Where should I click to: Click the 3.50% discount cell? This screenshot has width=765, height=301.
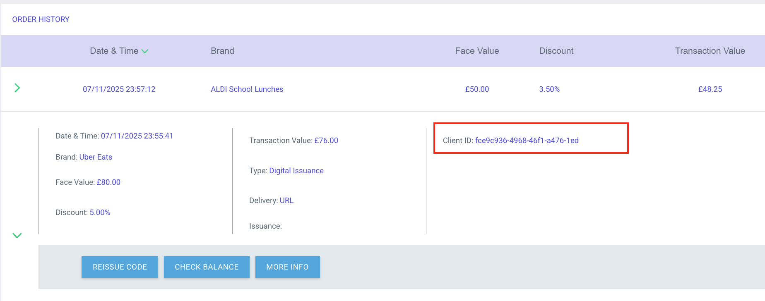point(549,89)
